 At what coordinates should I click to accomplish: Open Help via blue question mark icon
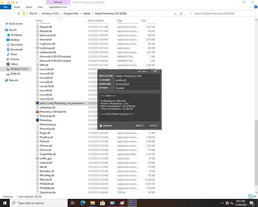[256, 7]
